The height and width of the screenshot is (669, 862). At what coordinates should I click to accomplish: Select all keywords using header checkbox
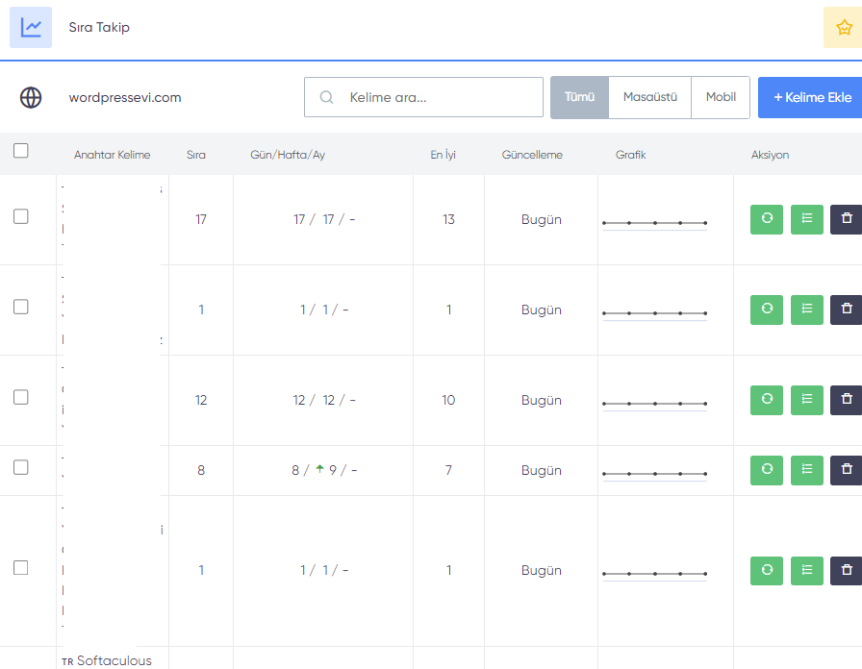21,151
